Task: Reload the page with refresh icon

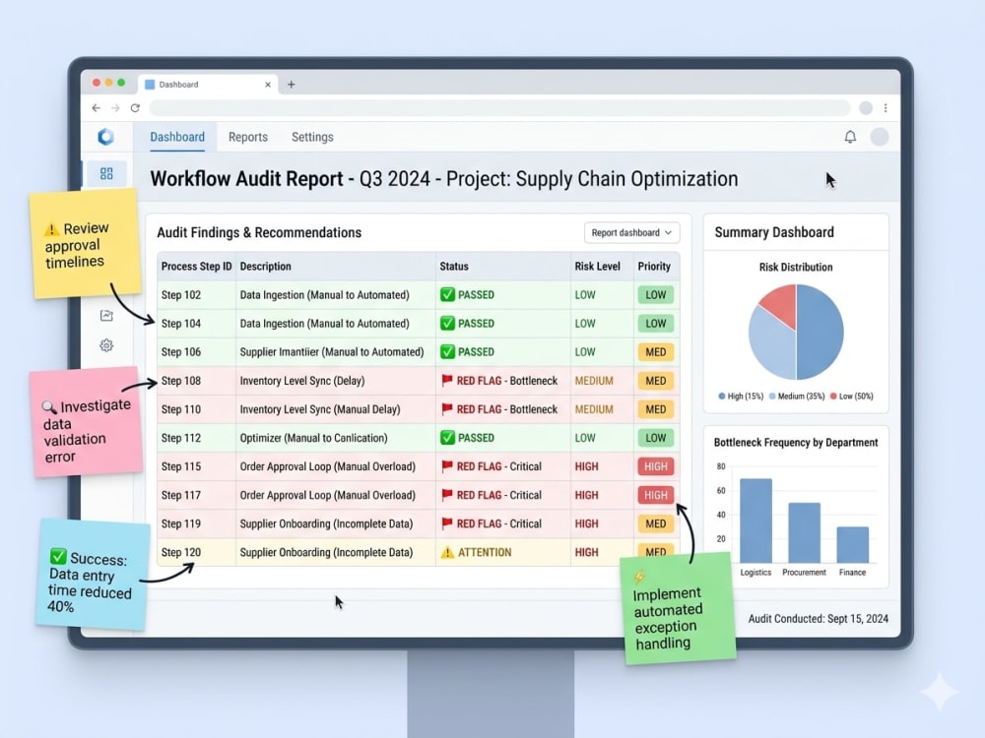Action: [x=135, y=108]
